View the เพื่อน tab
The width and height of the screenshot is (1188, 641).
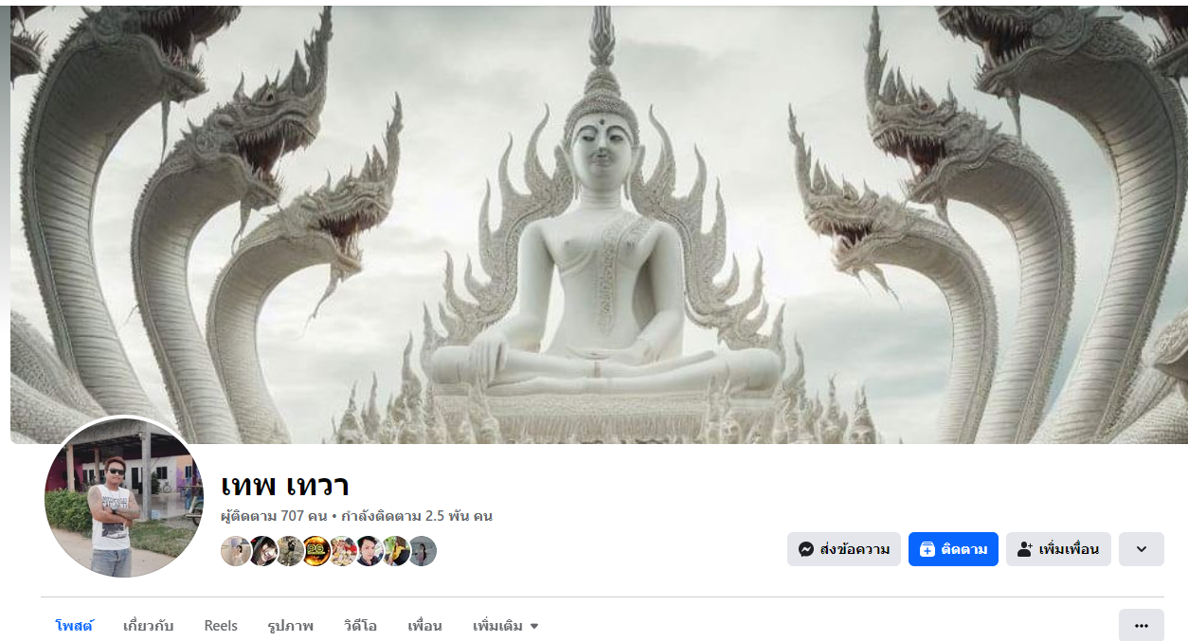[x=424, y=626]
